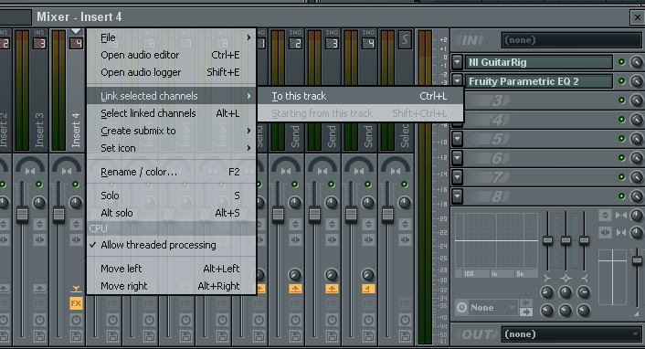The image size is (645, 349).
Task: Select Alt solo menu entry
Action: (x=172, y=213)
